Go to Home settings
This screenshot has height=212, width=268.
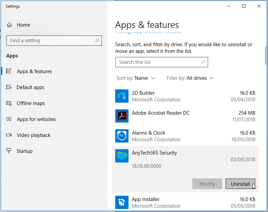pyautogui.click(x=24, y=25)
